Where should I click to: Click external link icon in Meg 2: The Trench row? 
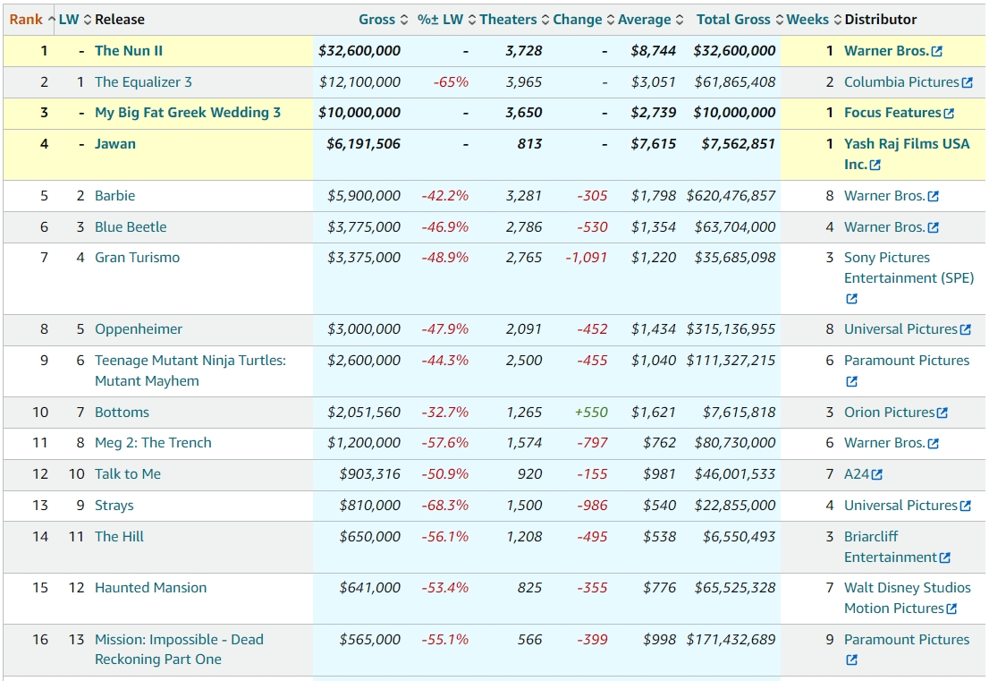[x=934, y=444]
